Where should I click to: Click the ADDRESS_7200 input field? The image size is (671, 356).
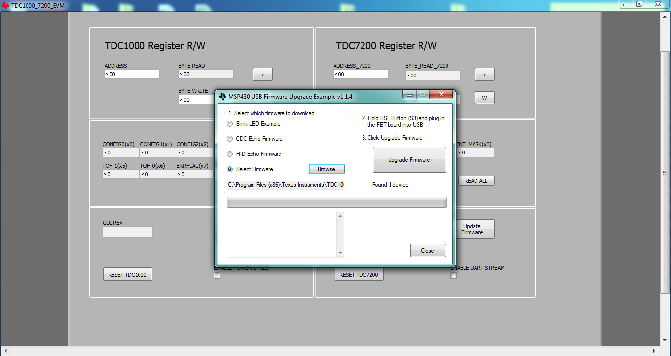(361, 74)
